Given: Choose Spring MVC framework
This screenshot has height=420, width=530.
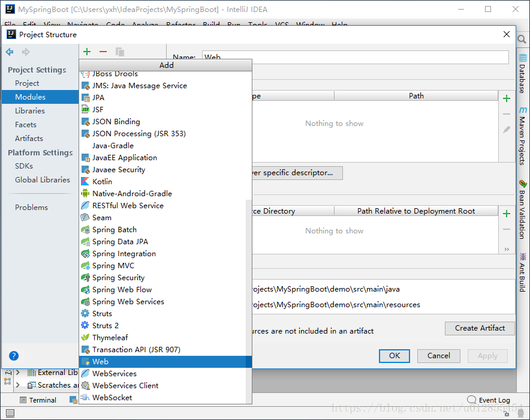Looking at the screenshot, I should click(x=165, y=265).
